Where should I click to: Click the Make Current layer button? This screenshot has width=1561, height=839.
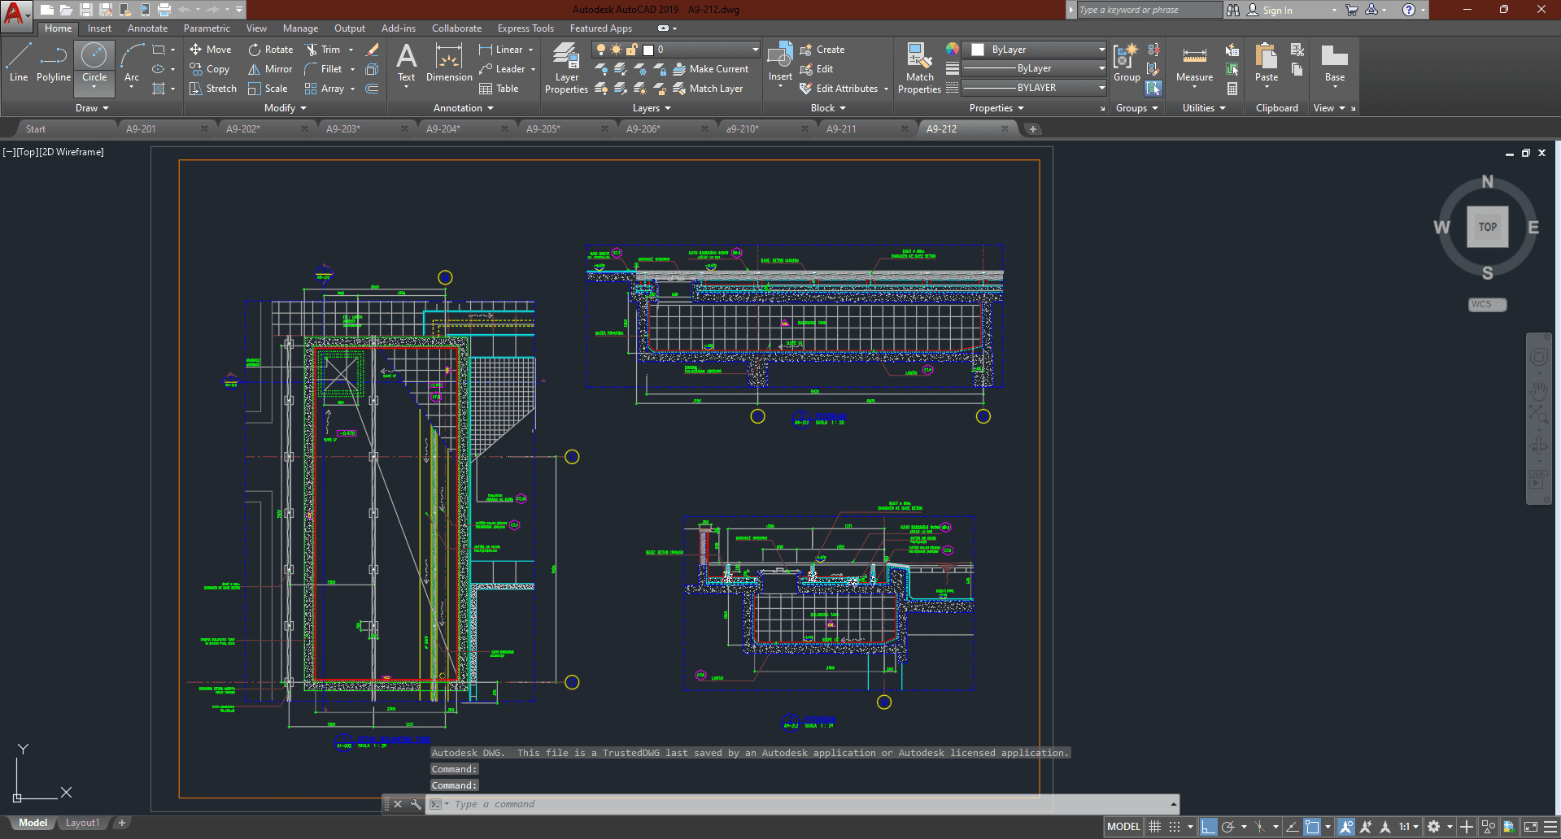710,69
